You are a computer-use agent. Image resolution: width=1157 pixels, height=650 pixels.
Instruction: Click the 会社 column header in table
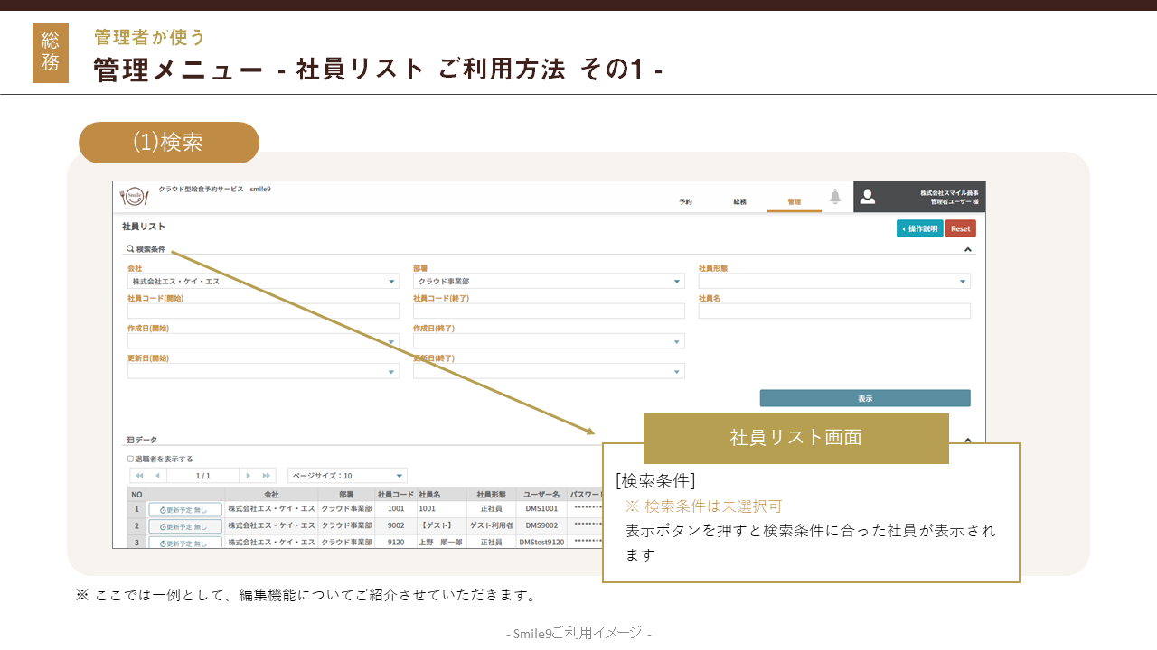(x=271, y=495)
